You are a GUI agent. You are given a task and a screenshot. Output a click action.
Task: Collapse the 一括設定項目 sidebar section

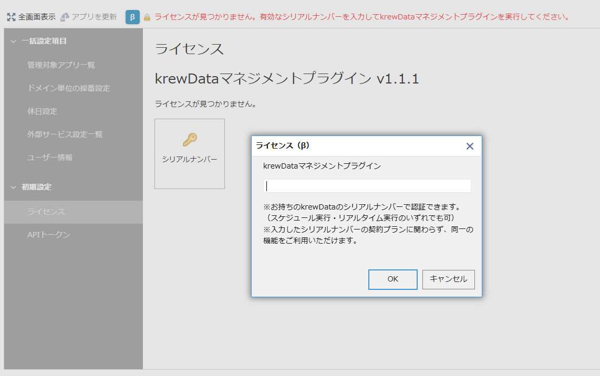14,41
